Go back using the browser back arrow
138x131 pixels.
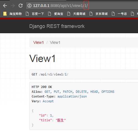pyautogui.click(x=5, y=6)
